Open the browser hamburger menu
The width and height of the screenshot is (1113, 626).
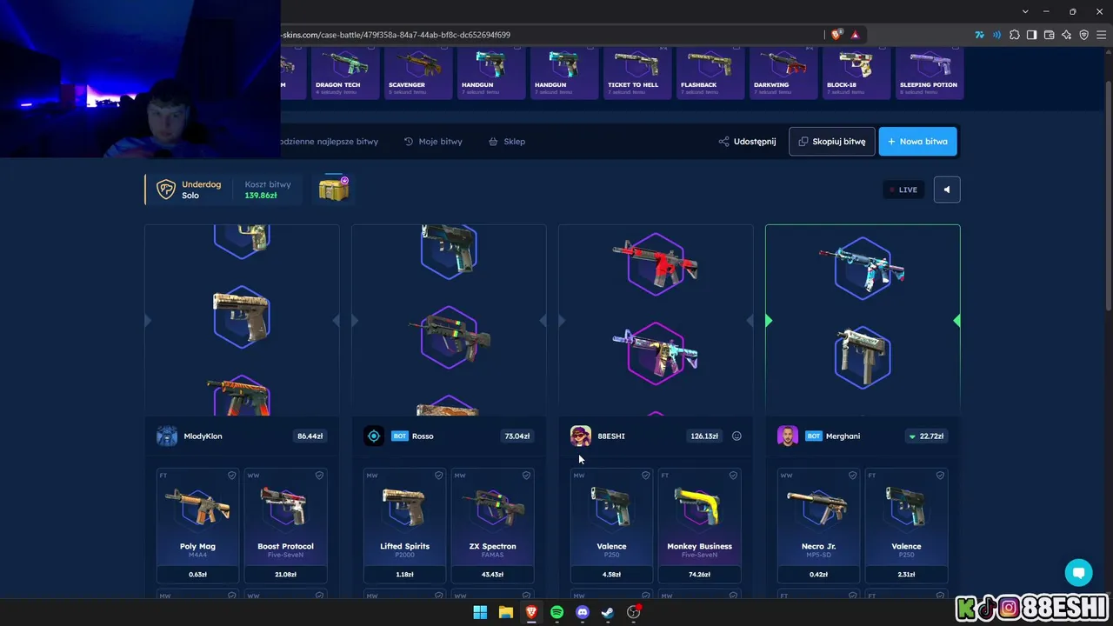coord(1101,35)
